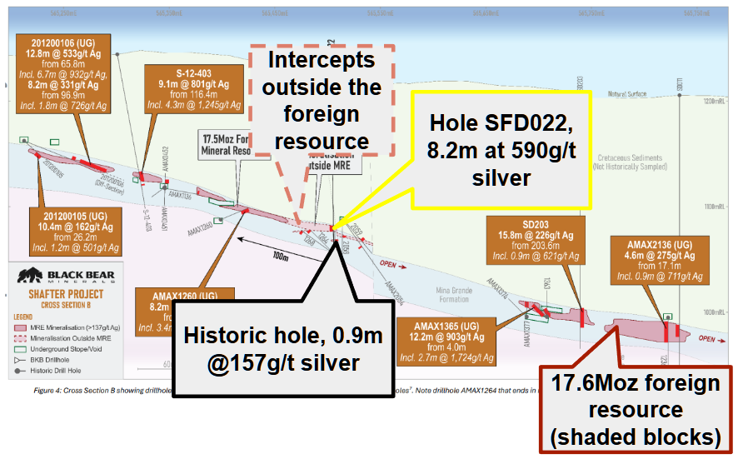Click the Underground Stope/Void green legend box
The height and width of the screenshot is (459, 738).
20,349
